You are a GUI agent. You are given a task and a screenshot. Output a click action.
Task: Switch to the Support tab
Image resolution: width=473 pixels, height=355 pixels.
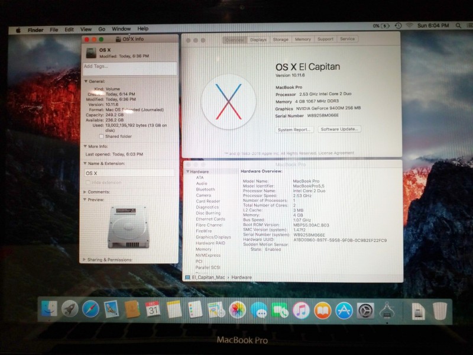pos(325,39)
